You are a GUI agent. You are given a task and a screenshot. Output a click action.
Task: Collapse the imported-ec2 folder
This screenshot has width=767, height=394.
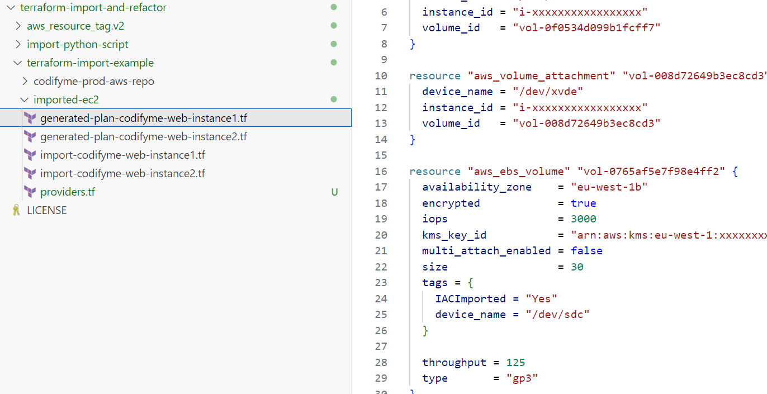tap(25, 99)
